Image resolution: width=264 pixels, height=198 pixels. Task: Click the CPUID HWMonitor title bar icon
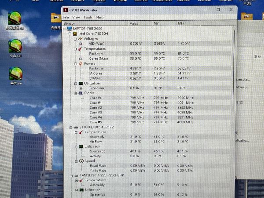point(66,10)
